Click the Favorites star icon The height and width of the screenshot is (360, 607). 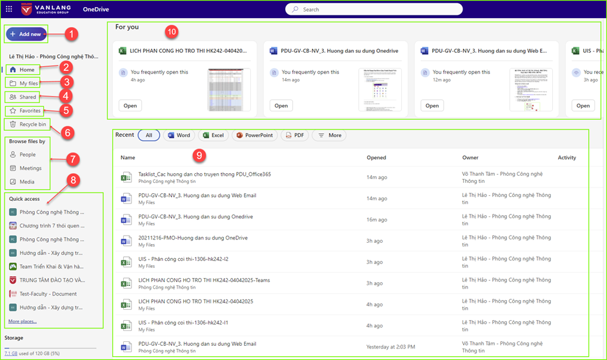13,111
